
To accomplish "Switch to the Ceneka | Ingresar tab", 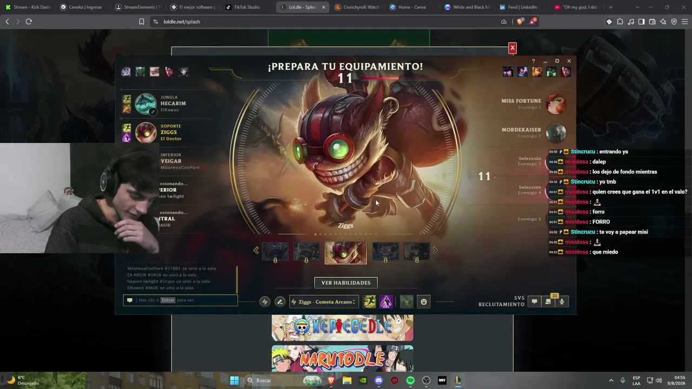I will tap(83, 7).
